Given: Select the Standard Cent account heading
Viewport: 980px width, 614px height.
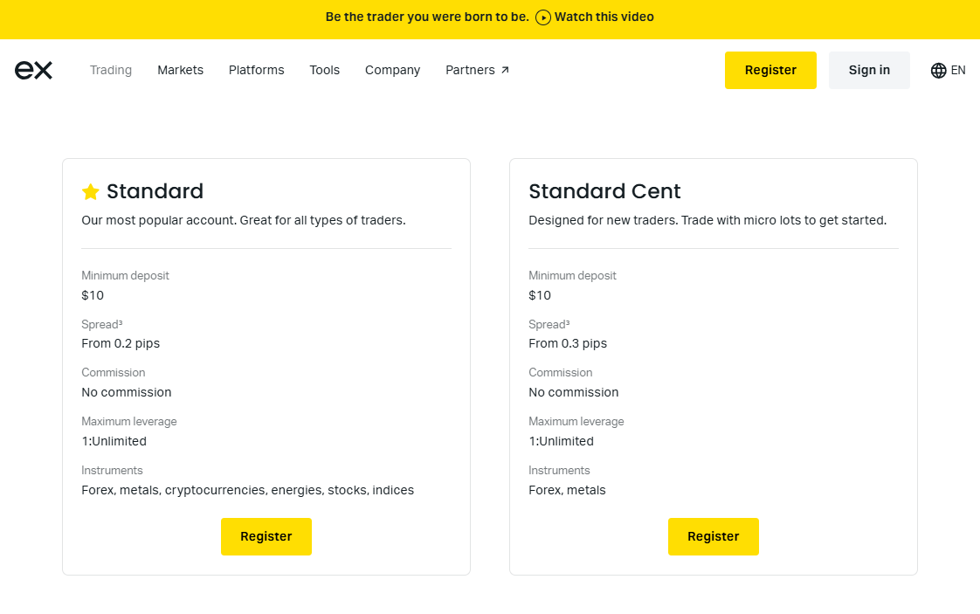Looking at the screenshot, I should tap(604, 191).
